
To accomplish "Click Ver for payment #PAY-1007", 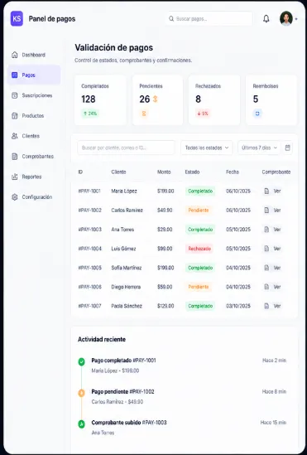I will point(277,306).
